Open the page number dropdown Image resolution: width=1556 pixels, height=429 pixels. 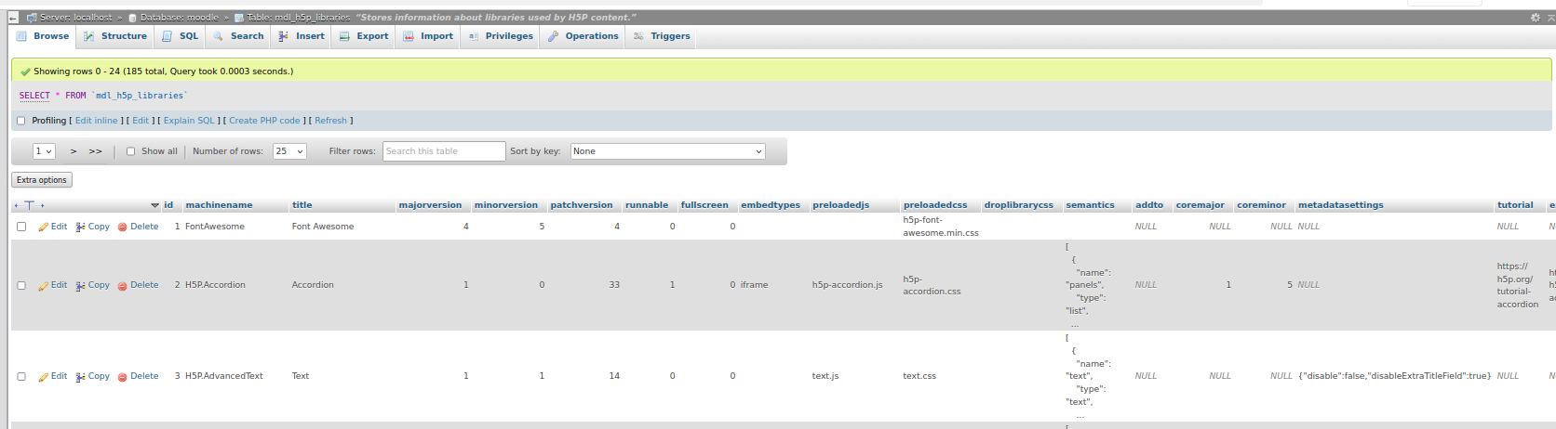[44, 151]
